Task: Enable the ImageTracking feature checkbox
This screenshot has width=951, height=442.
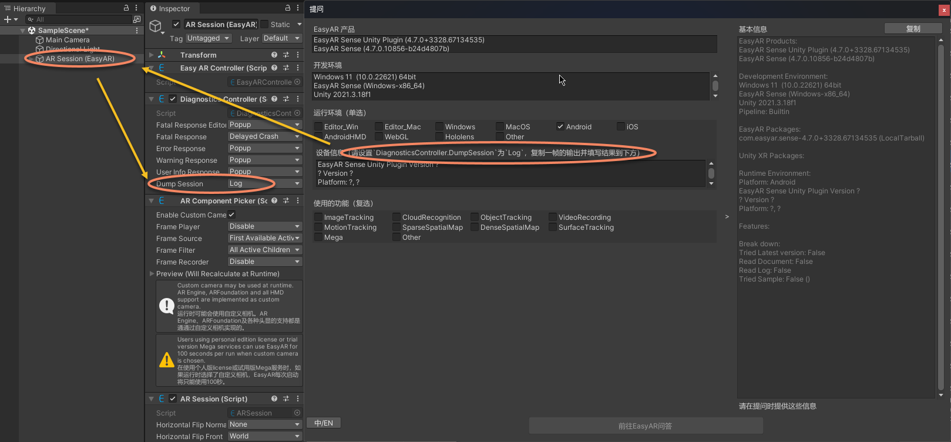Action: (318, 217)
